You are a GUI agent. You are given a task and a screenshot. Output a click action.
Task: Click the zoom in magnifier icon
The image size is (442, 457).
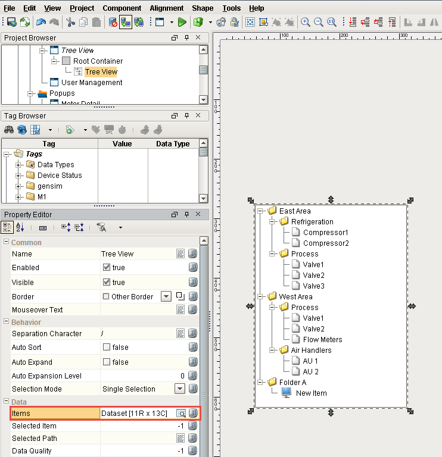(305, 22)
